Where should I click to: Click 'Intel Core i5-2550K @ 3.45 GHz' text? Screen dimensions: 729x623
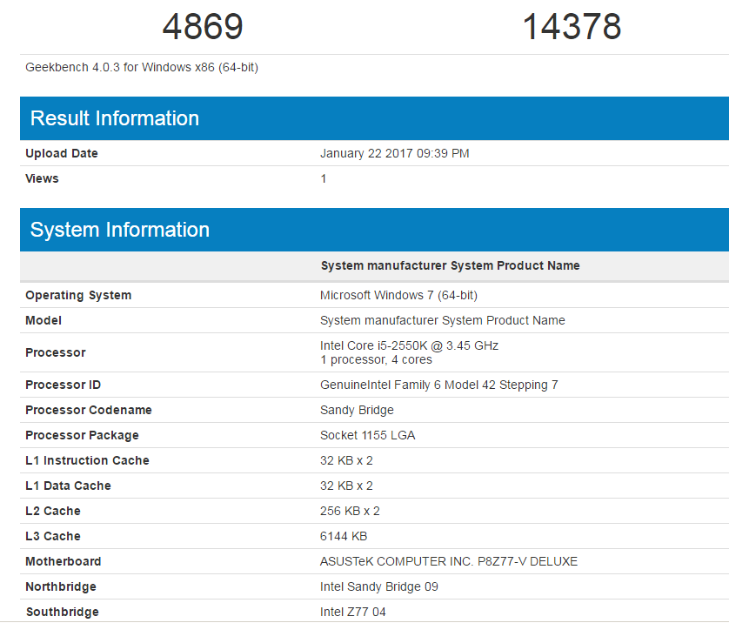coord(409,345)
